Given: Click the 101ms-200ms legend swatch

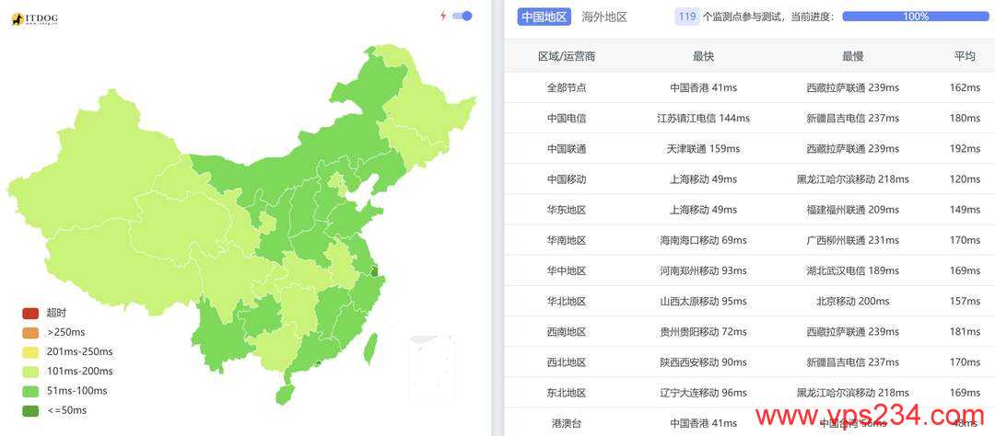Looking at the screenshot, I should tap(30, 372).
